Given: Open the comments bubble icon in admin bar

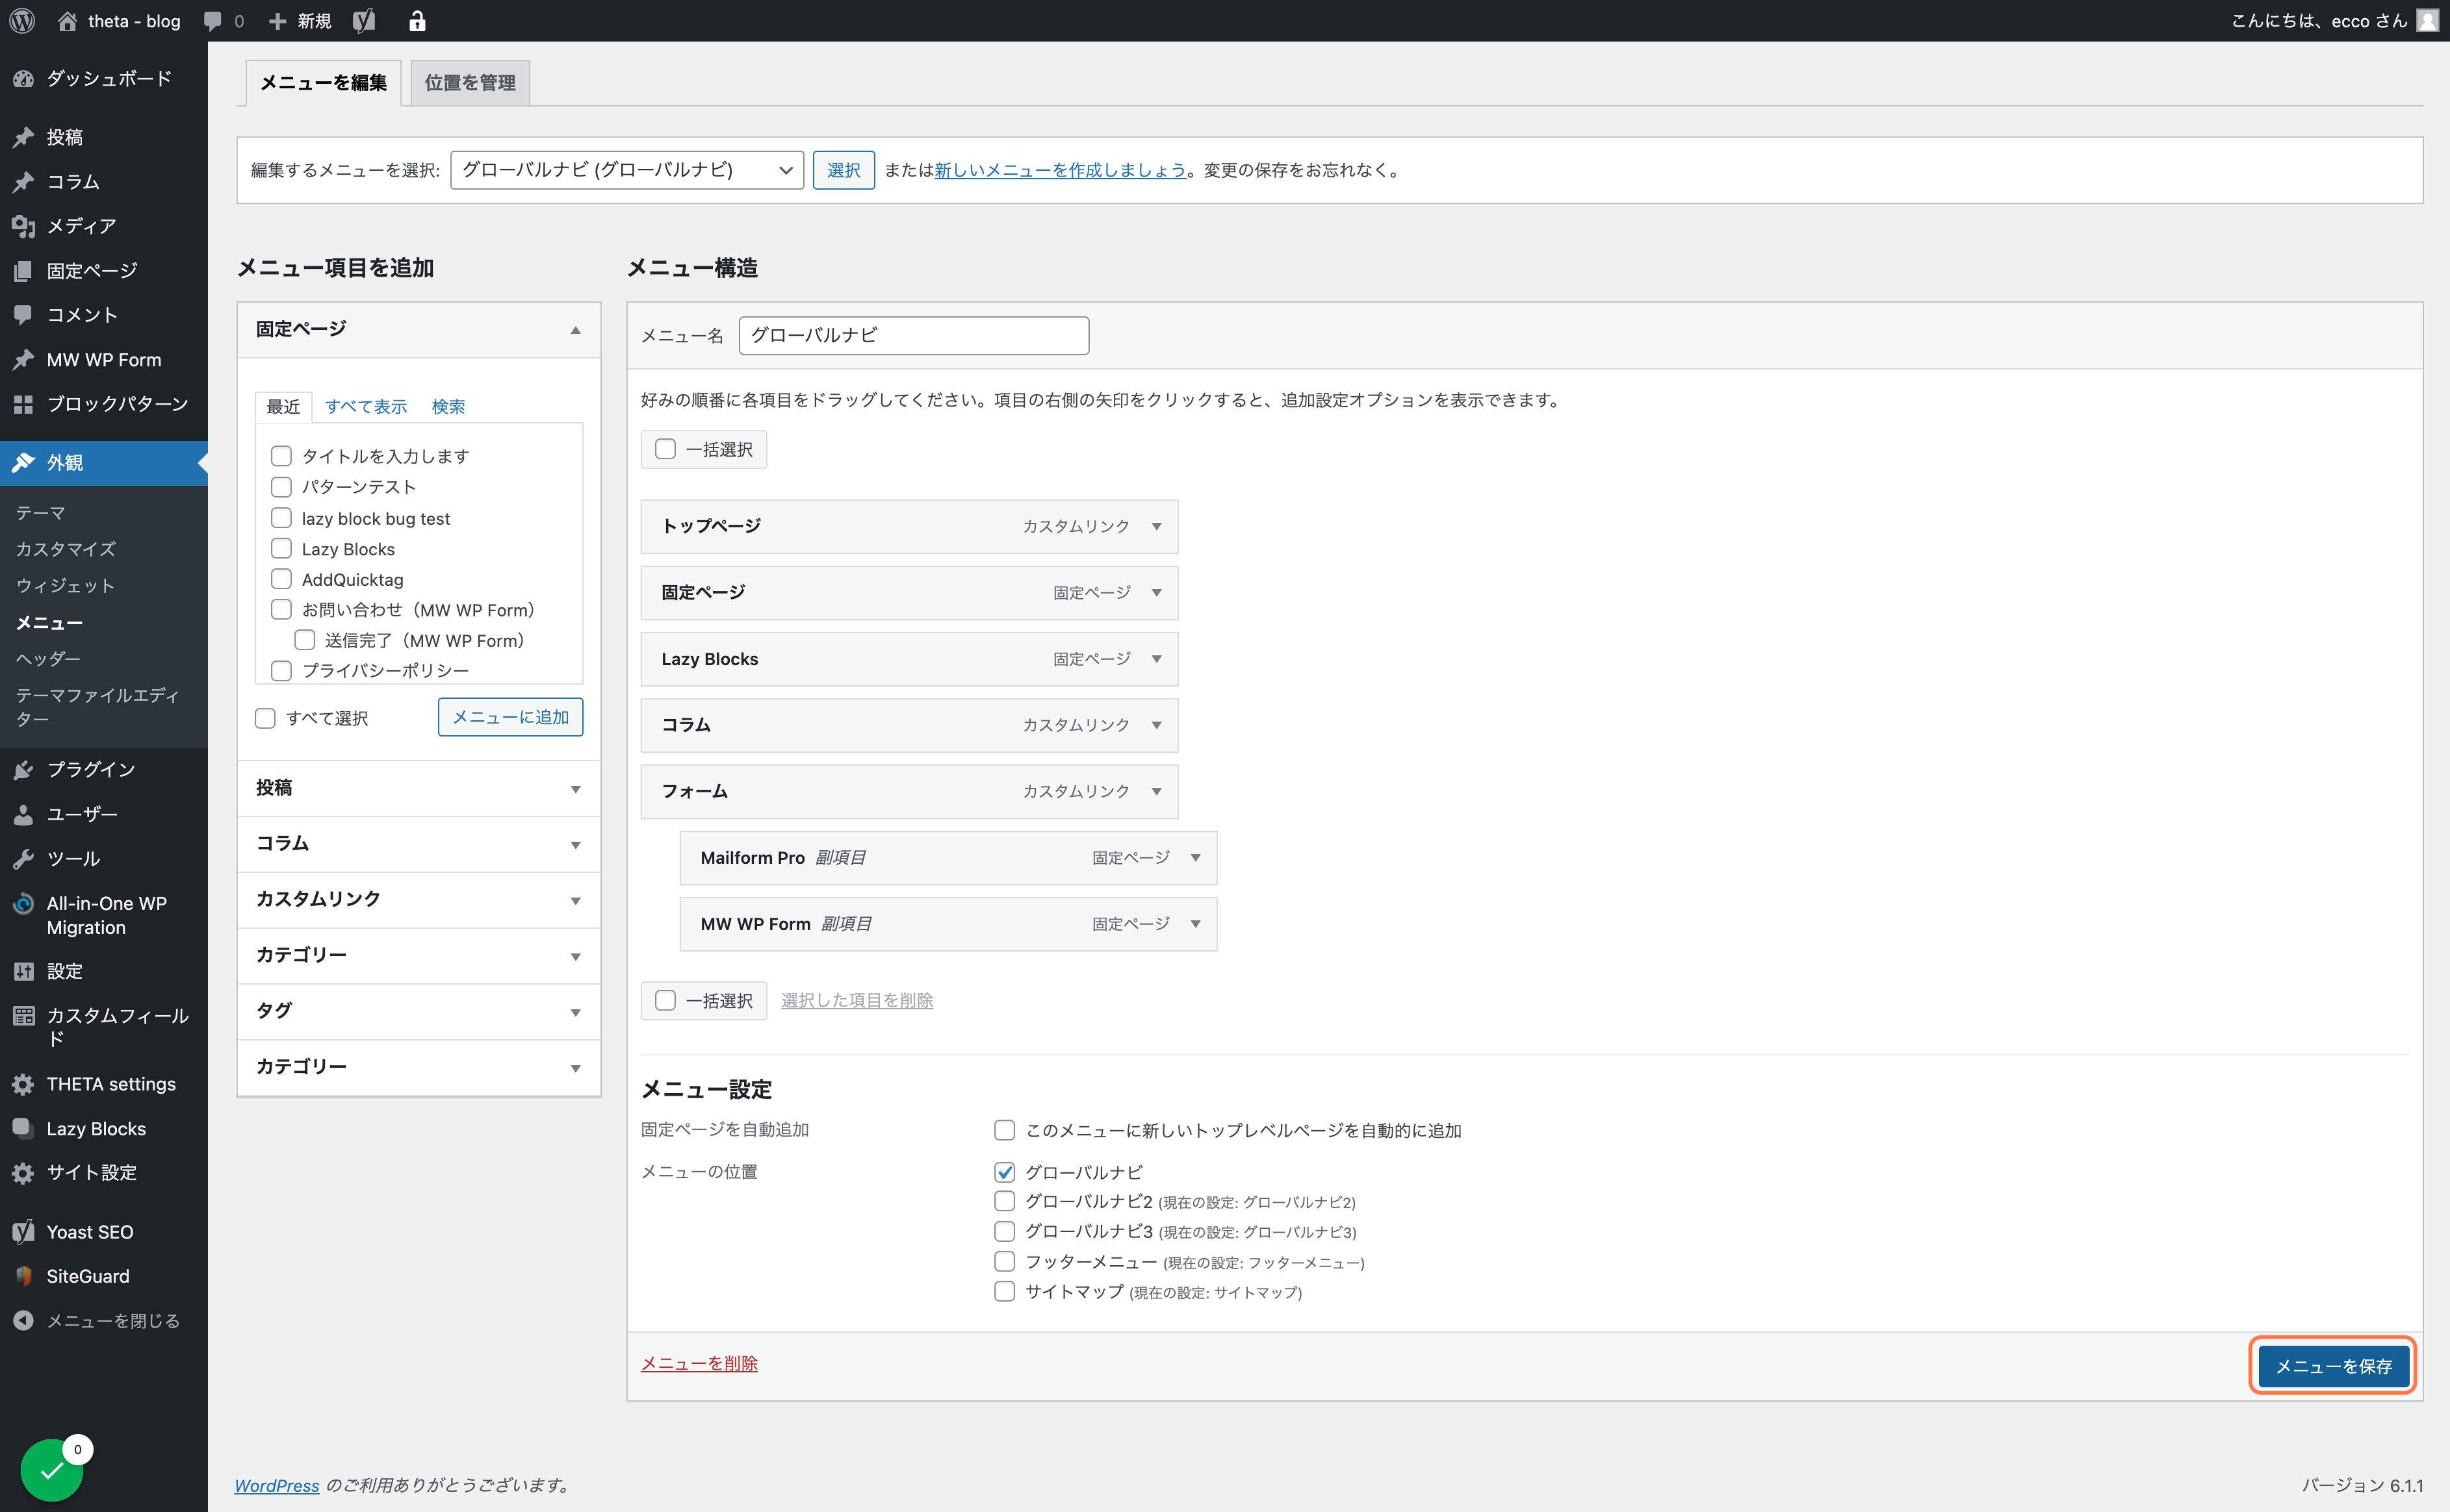Looking at the screenshot, I should 213,21.
